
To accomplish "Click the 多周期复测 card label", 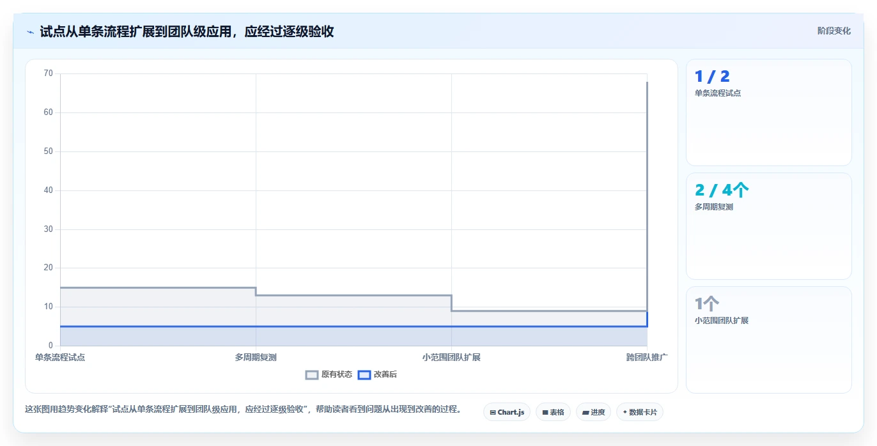I will point(714,207).
